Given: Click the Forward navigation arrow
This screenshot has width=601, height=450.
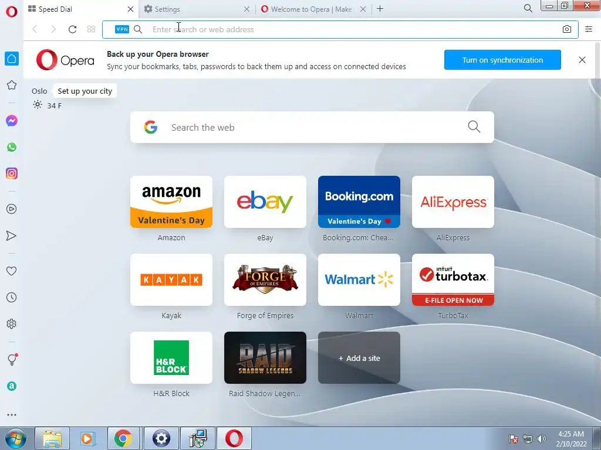Looking at the screenshot, I should click(53, 29).
